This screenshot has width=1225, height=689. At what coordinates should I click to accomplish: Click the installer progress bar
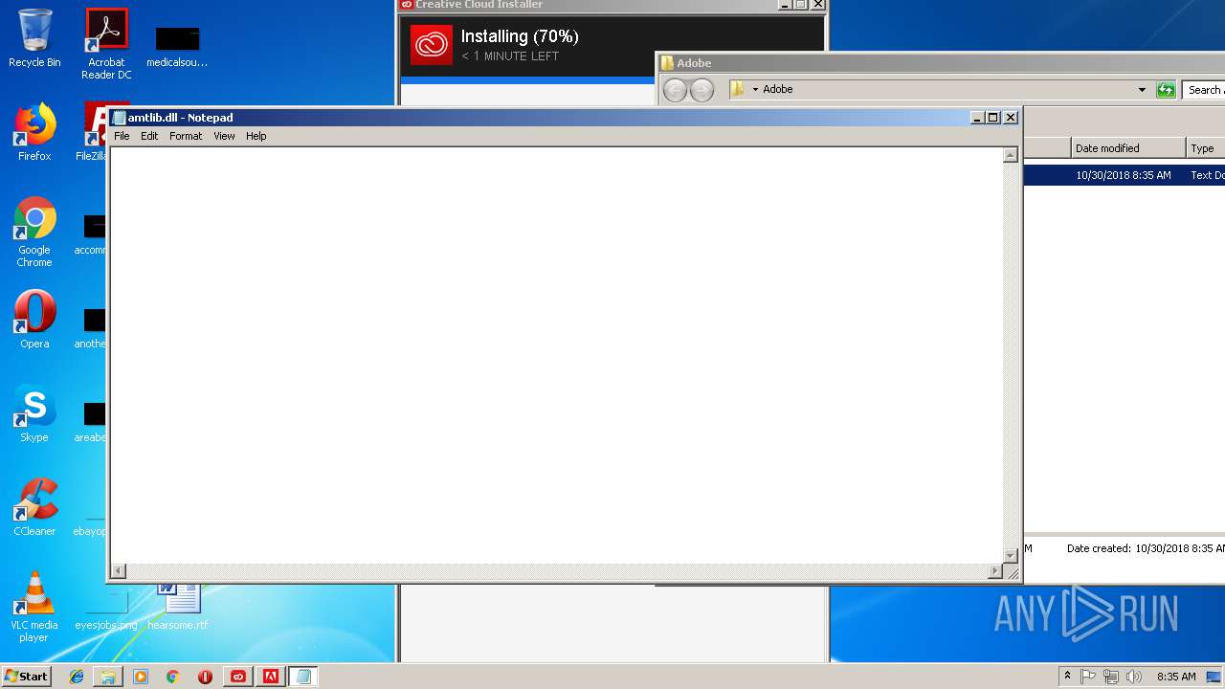(527, 80)
